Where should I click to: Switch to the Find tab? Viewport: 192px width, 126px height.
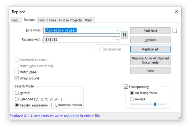[x=14, y=20]
